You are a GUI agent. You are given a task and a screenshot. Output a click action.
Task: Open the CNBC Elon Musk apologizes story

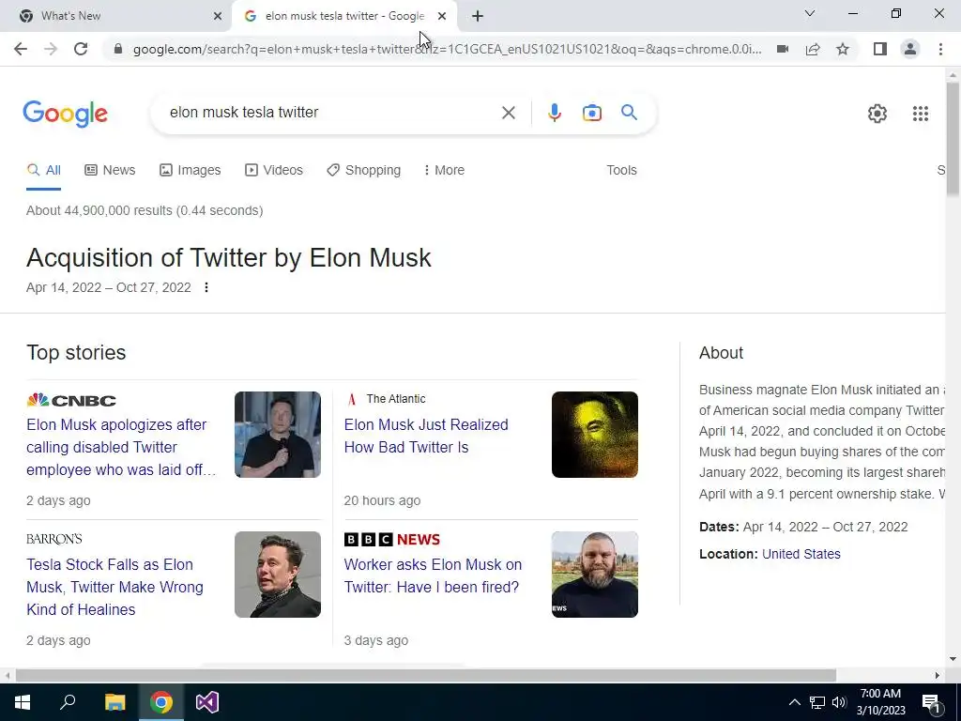pyautogui.click(x=121, y=447)
